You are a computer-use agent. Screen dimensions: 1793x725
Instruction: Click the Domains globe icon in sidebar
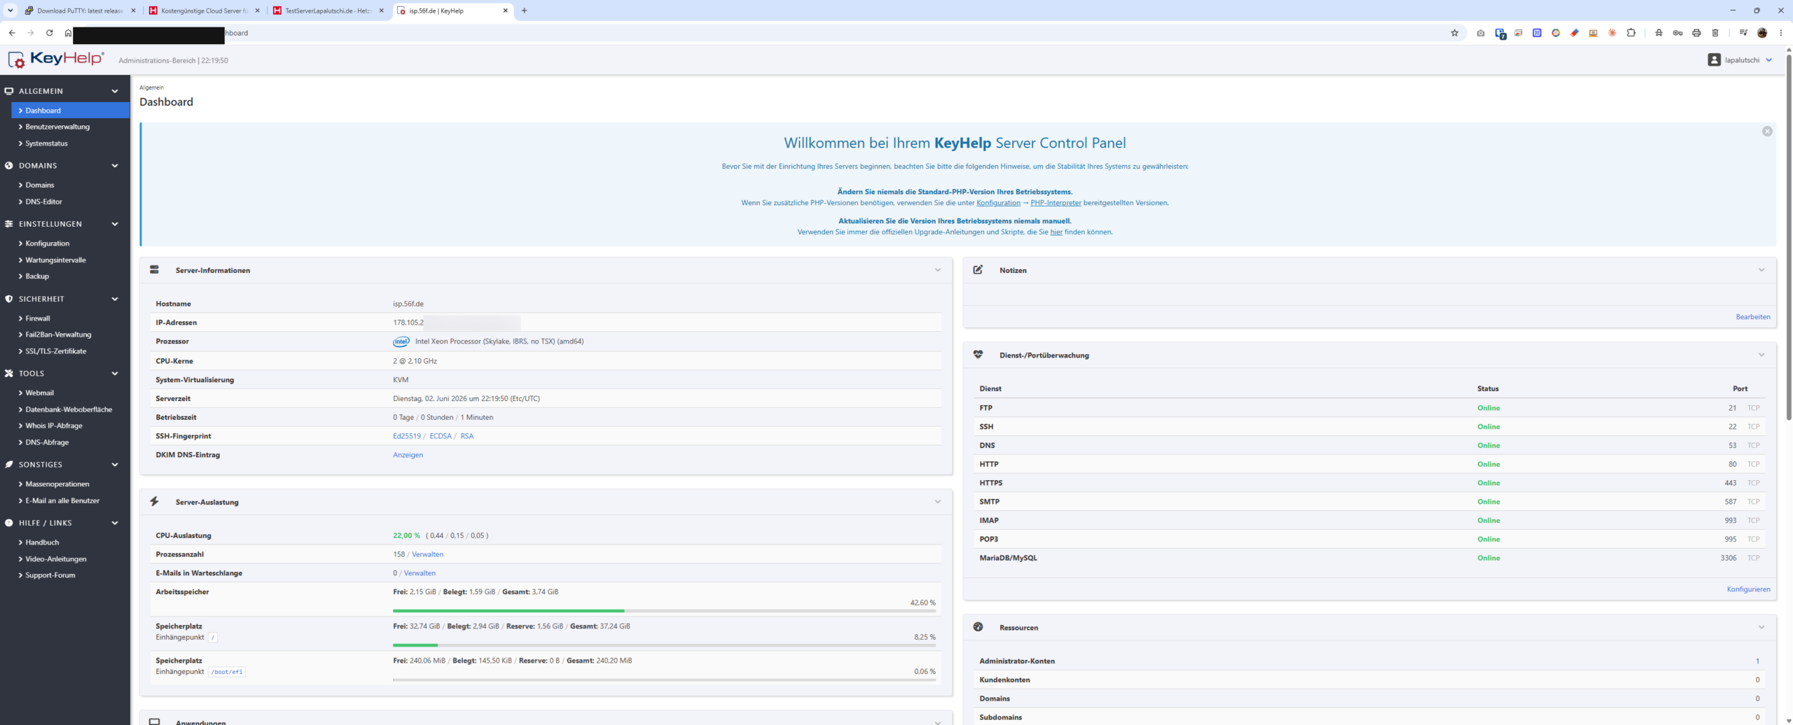click(9, 166)
